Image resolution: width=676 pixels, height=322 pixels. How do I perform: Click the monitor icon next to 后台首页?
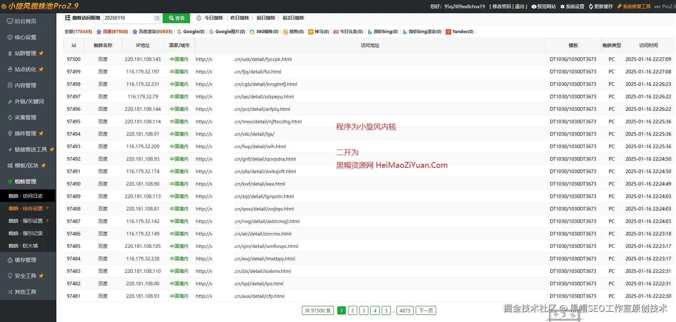tap(10, 21)
